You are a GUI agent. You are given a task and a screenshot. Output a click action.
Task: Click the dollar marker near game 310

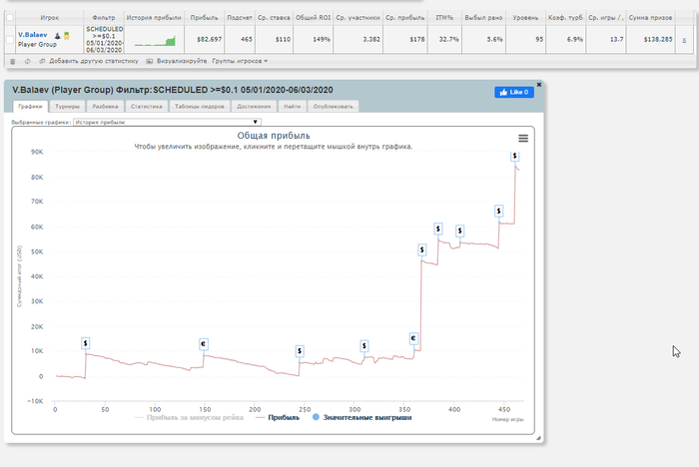364,346
